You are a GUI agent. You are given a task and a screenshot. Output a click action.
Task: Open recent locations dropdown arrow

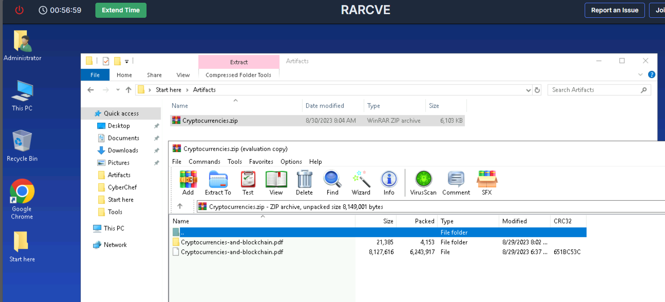point(118,90)
